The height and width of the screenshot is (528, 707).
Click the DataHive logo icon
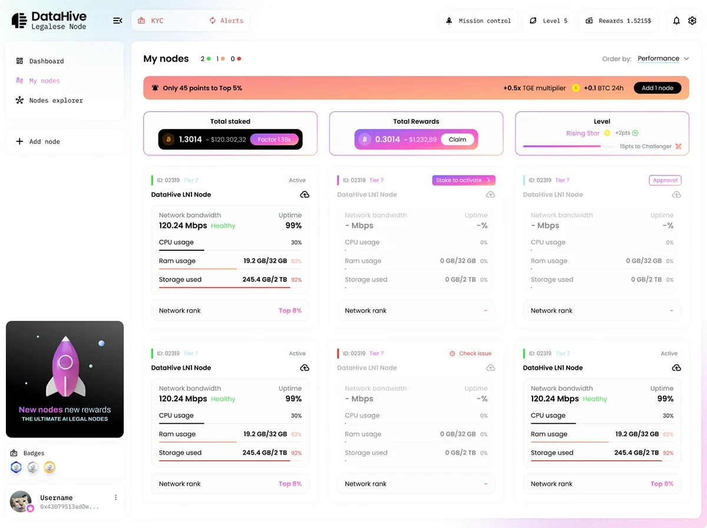[19, 21]
